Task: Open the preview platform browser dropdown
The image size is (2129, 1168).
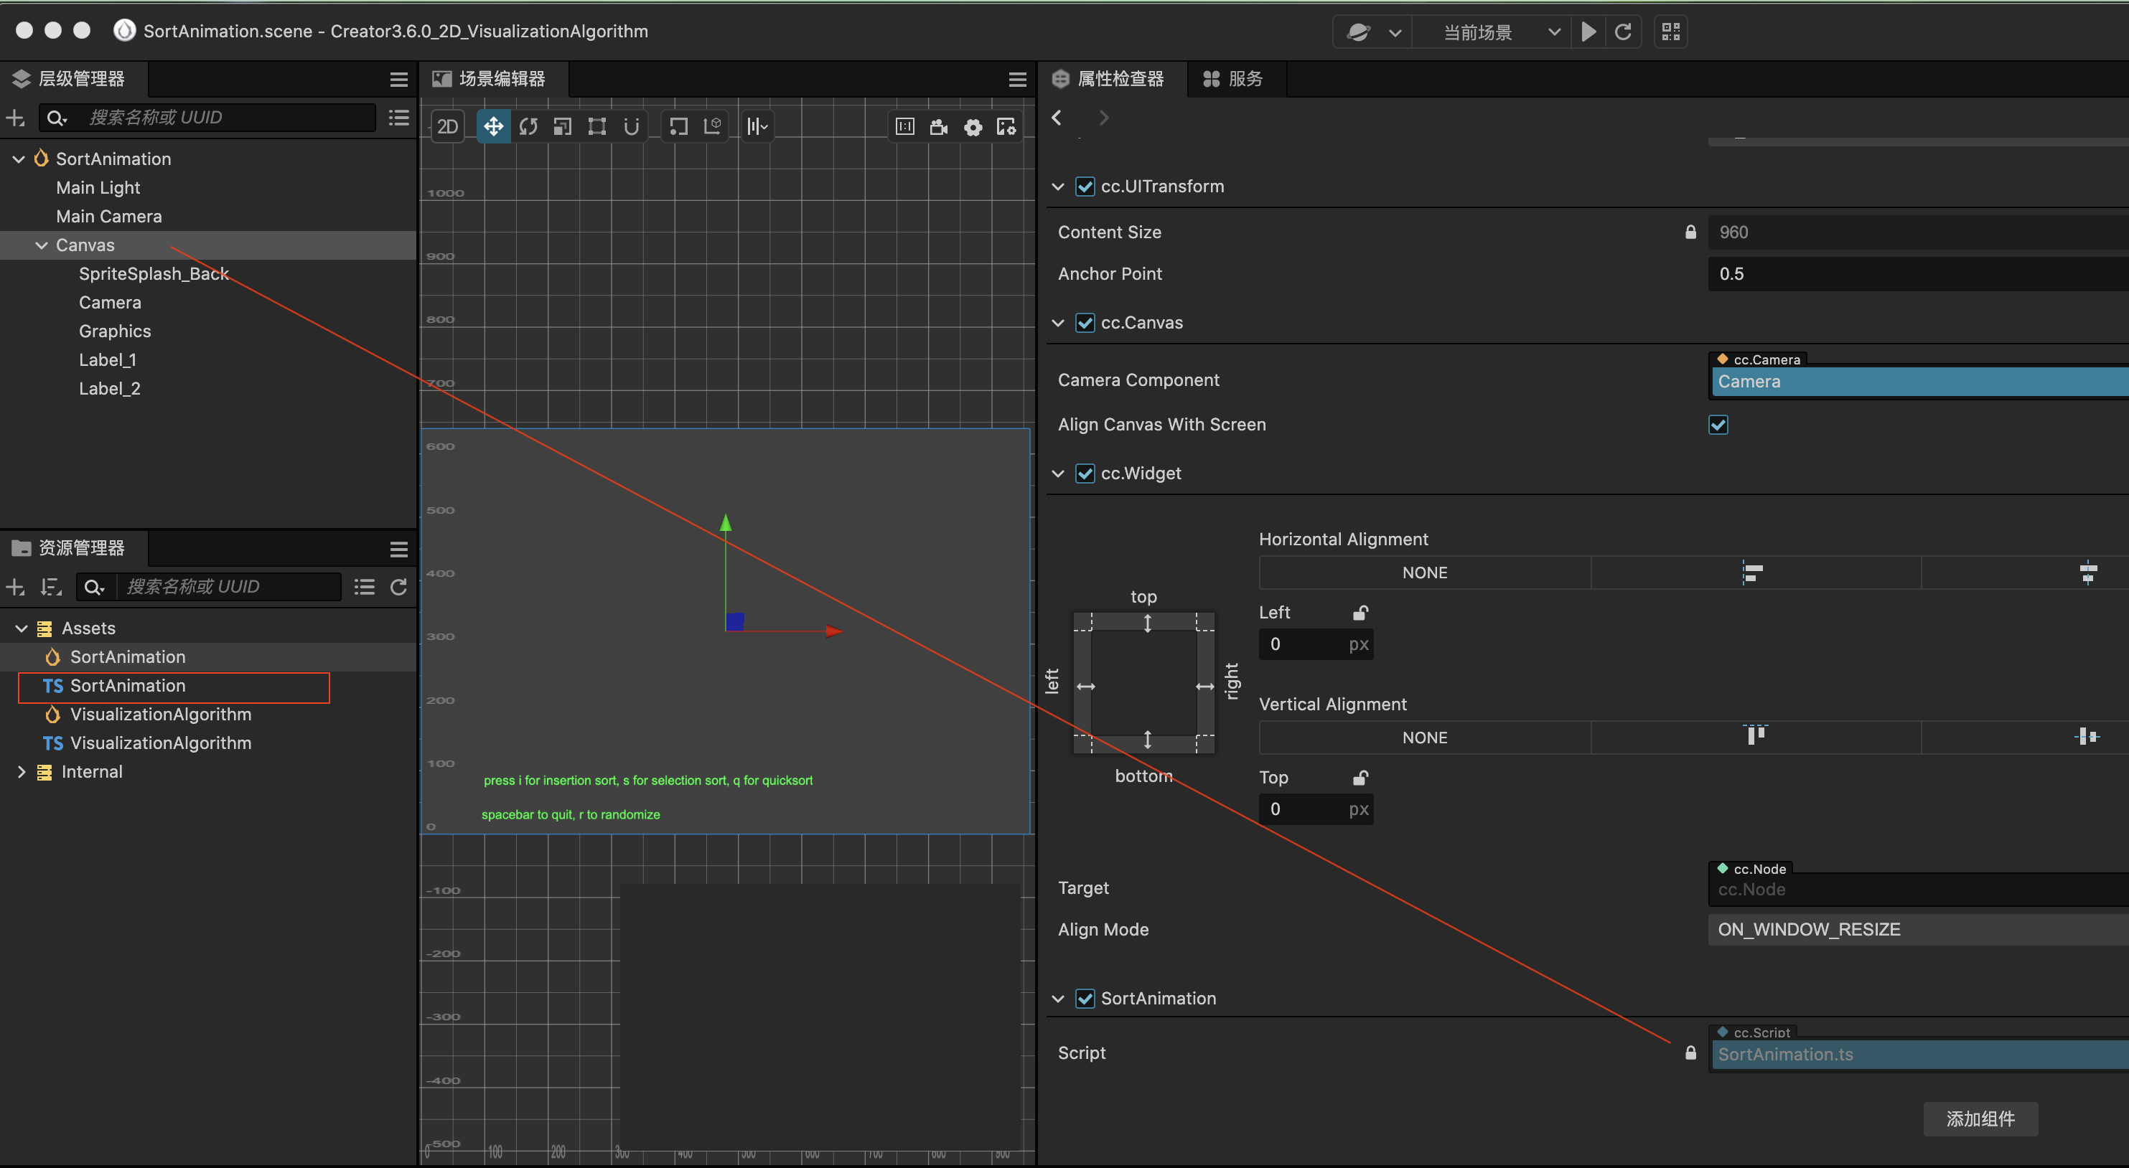Action: pos(1372,32)
